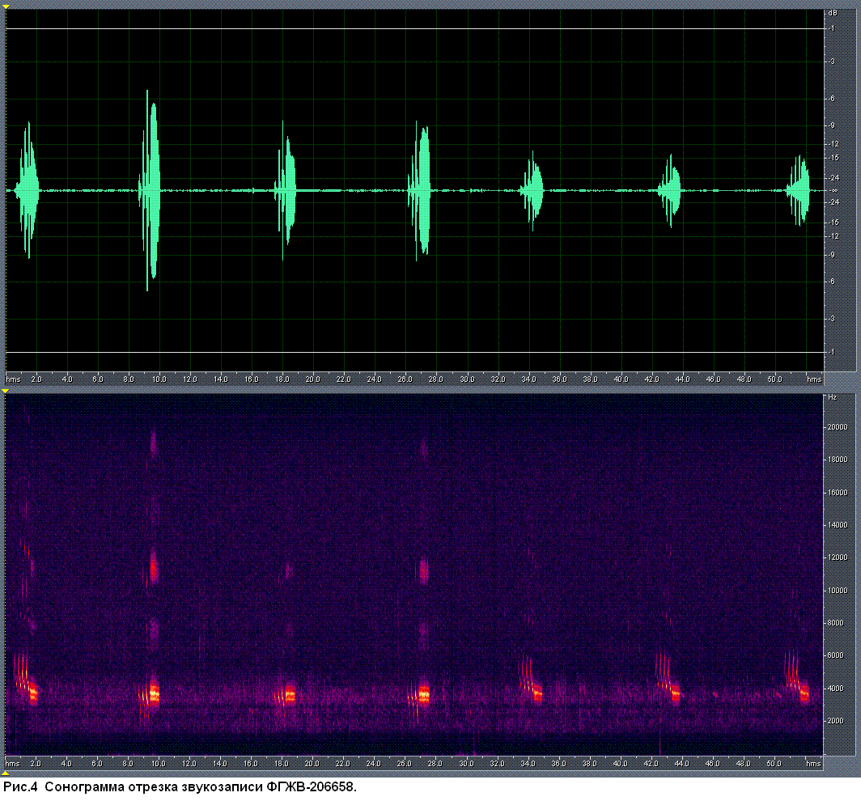Click the 12 kHz harmonic spot near 10 seconds
This screenshot has width=861, height=801.
[153, 567]
